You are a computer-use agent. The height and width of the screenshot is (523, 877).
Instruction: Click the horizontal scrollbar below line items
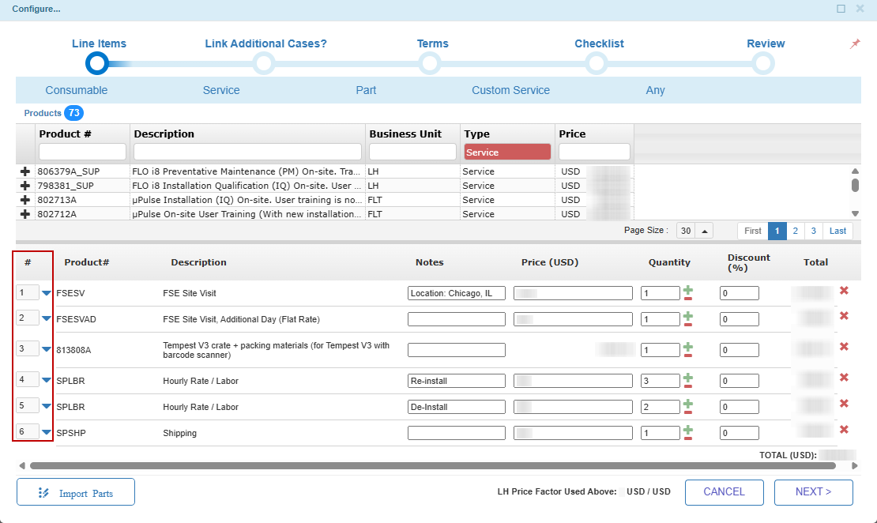coord(433,466)
